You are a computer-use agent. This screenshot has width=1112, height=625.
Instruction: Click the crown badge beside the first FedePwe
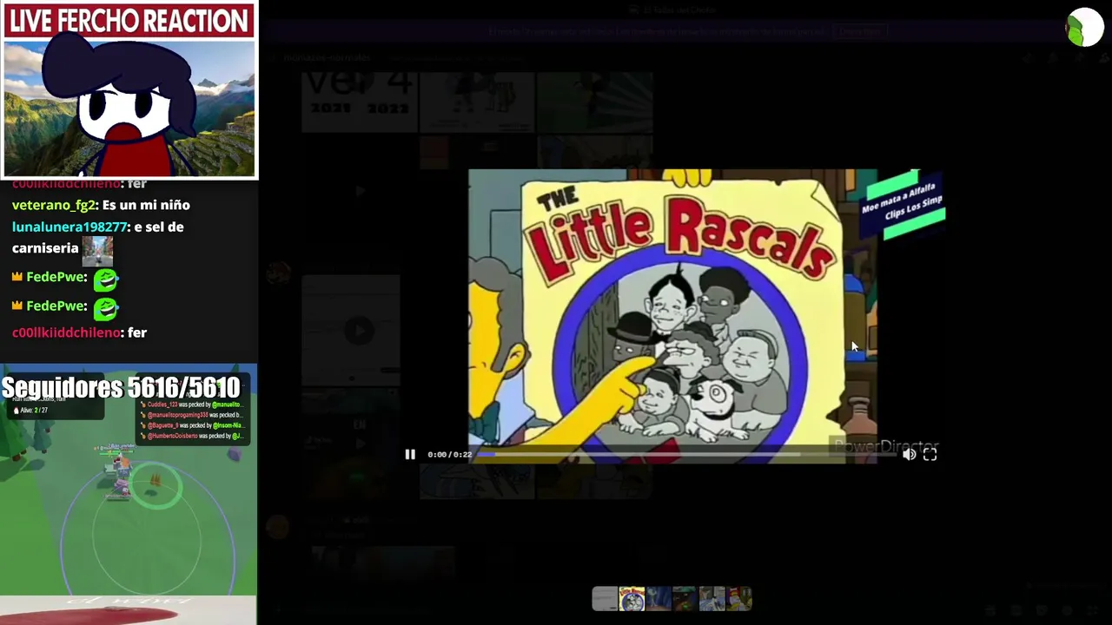pyautogui.click(x=17, y=277)
